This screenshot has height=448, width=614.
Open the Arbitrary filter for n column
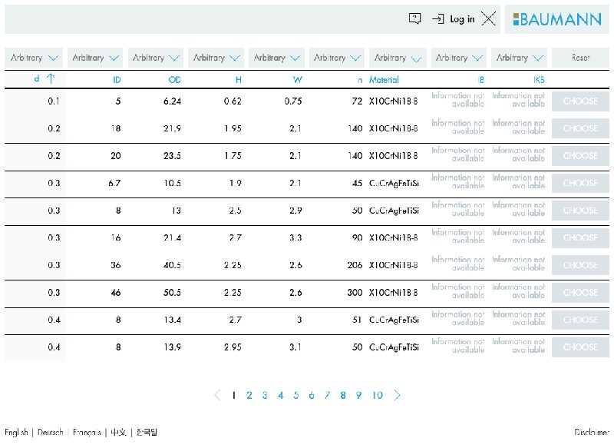337,58
